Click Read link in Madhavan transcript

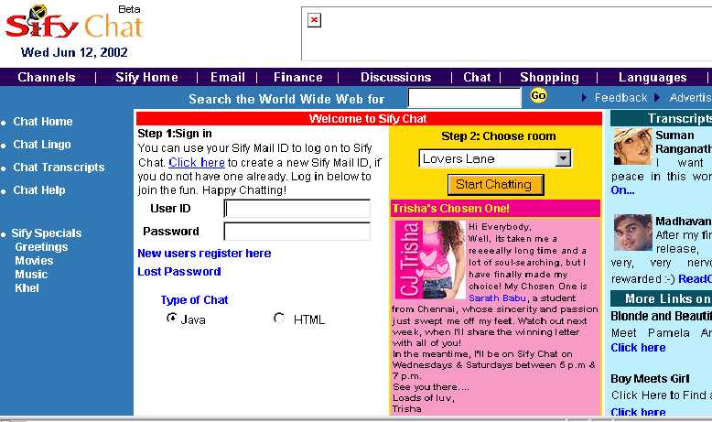(695, 279)
